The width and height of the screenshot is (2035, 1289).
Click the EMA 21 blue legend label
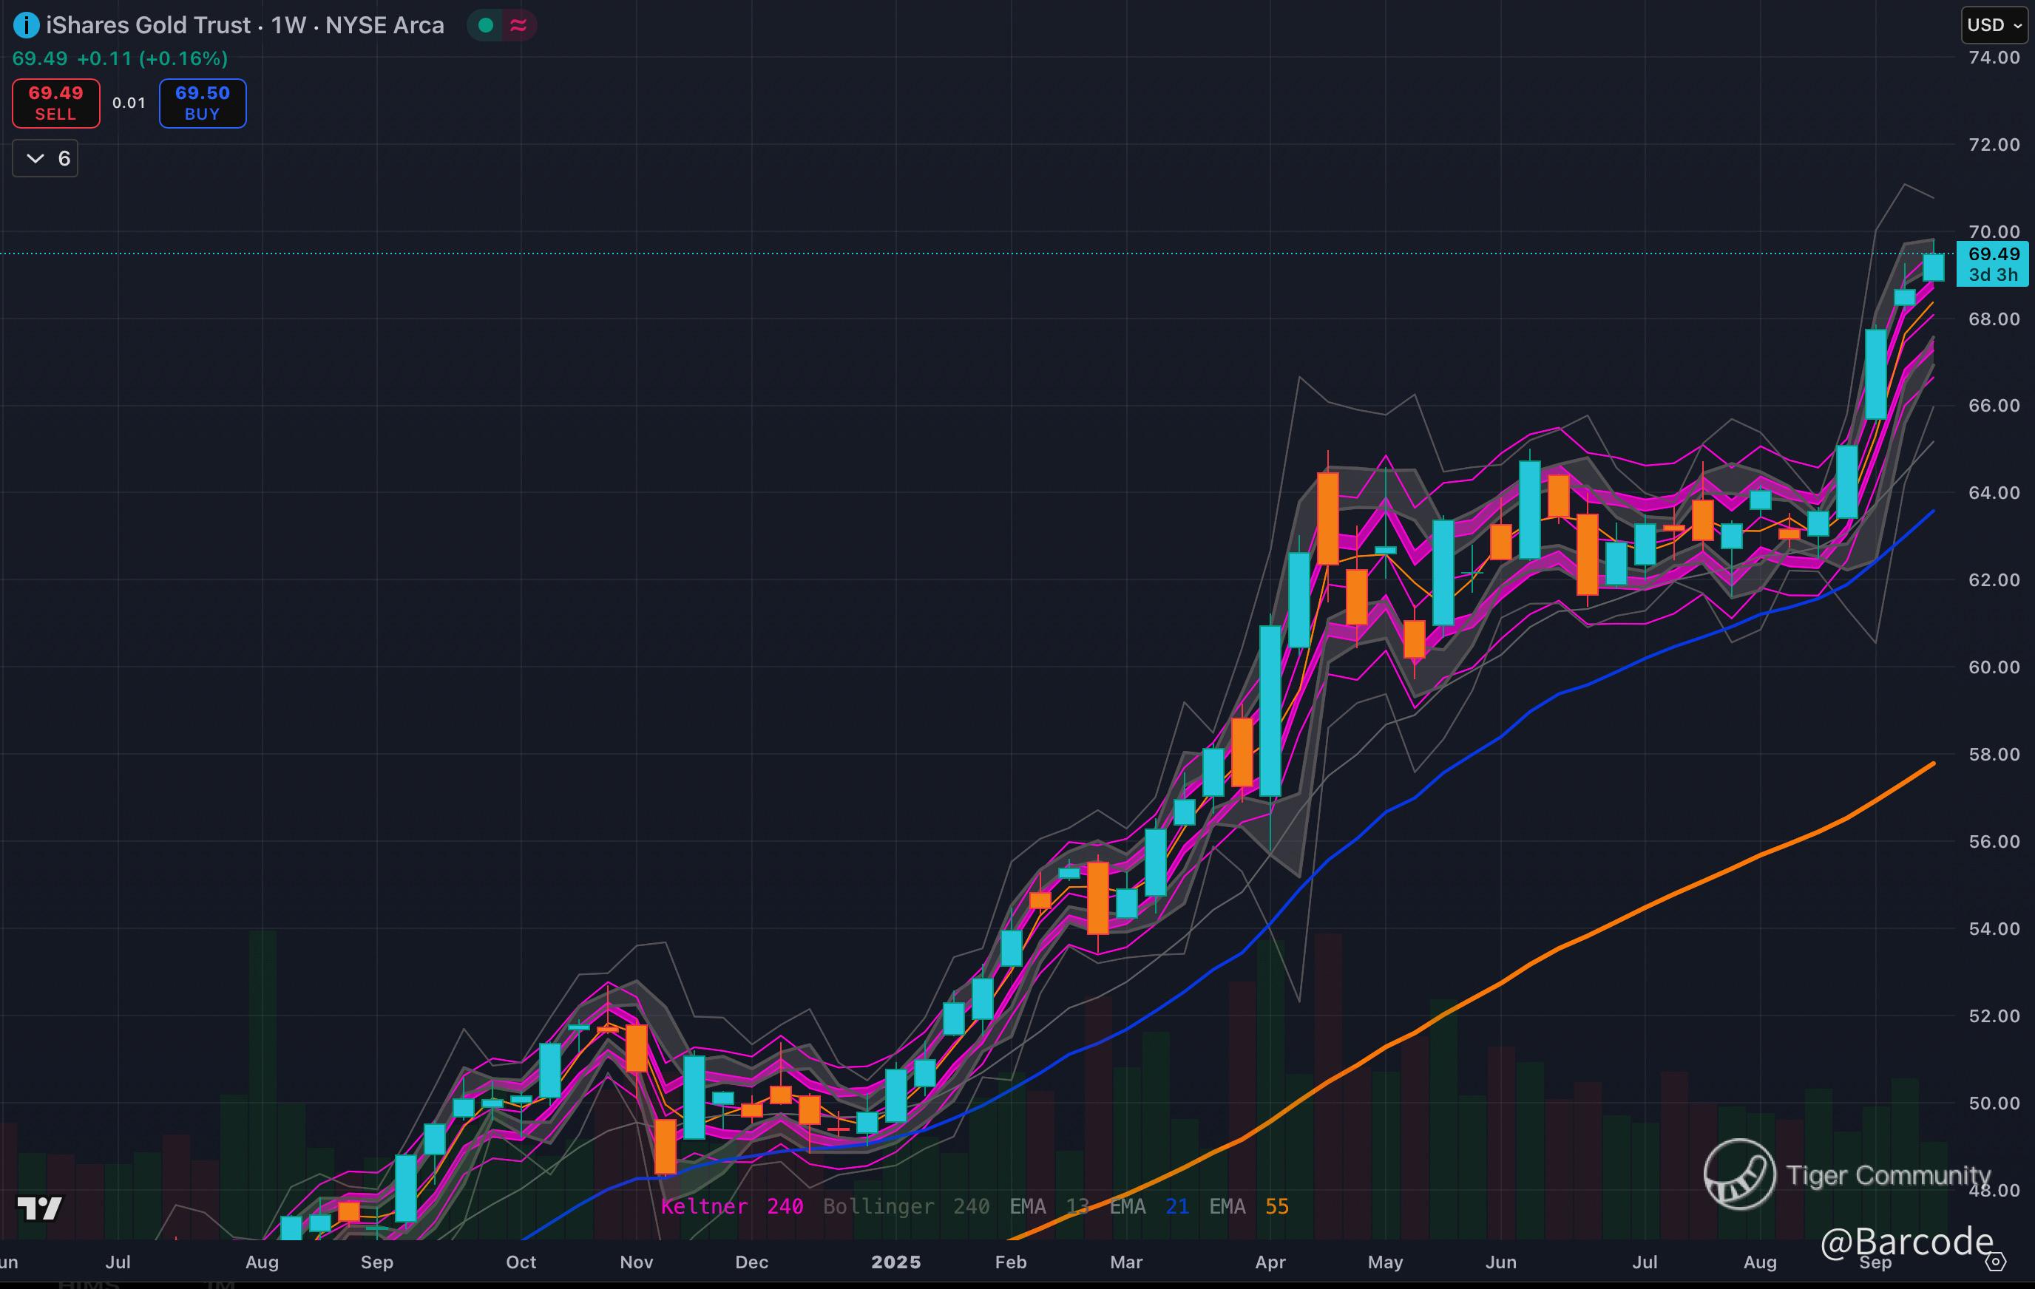tap(1148, 1206)
